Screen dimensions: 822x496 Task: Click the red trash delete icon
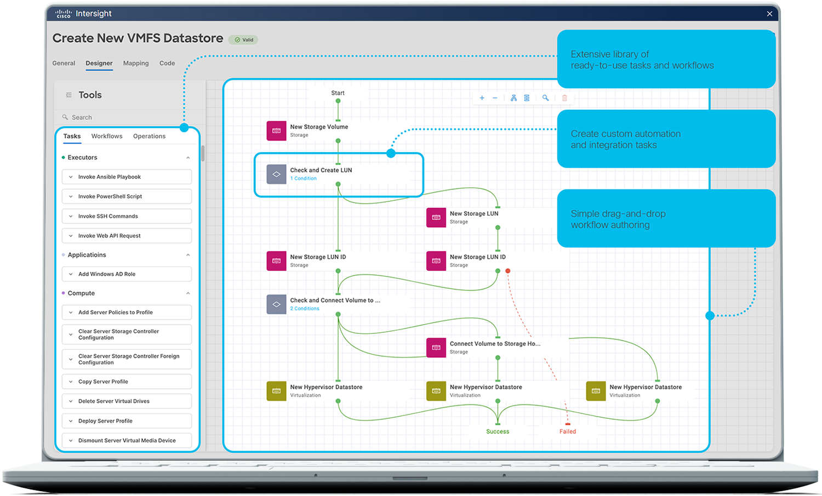pos(564,98)
